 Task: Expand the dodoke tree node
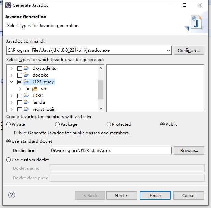(x=12, y=75)
